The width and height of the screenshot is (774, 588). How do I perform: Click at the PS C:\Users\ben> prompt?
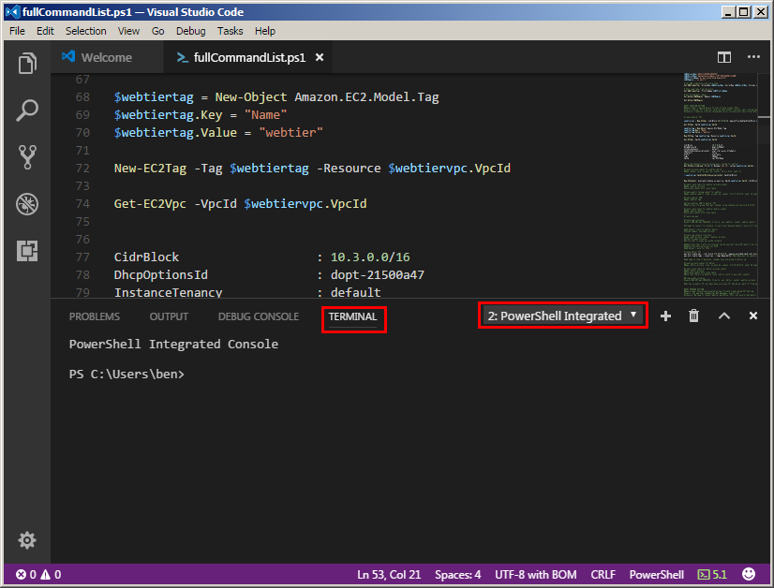click(127, 375)
